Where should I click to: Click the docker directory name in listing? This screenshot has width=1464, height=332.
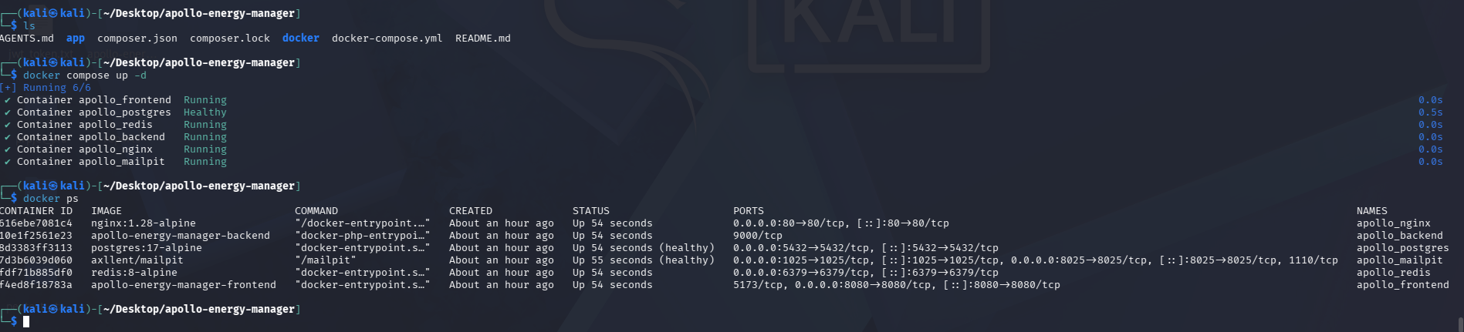[300, 38]
